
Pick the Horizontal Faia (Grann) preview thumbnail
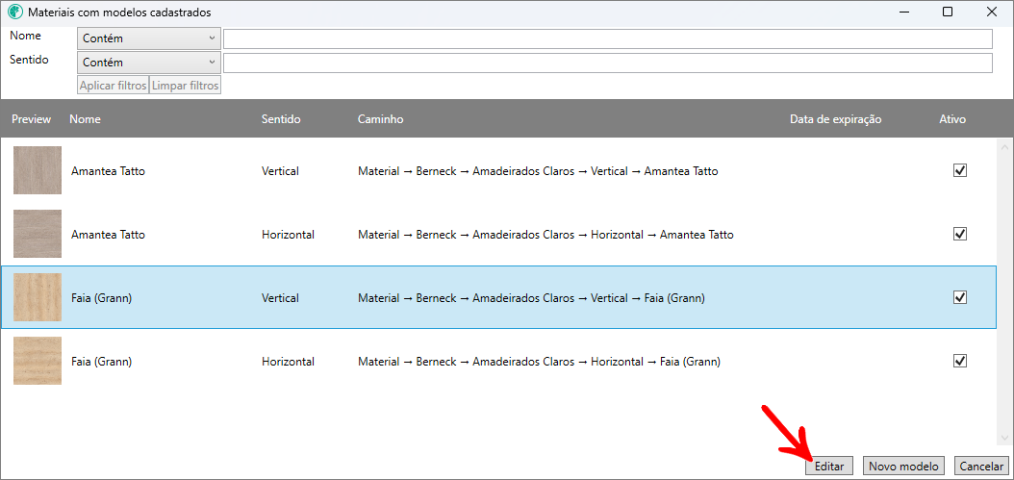(38, 361)
